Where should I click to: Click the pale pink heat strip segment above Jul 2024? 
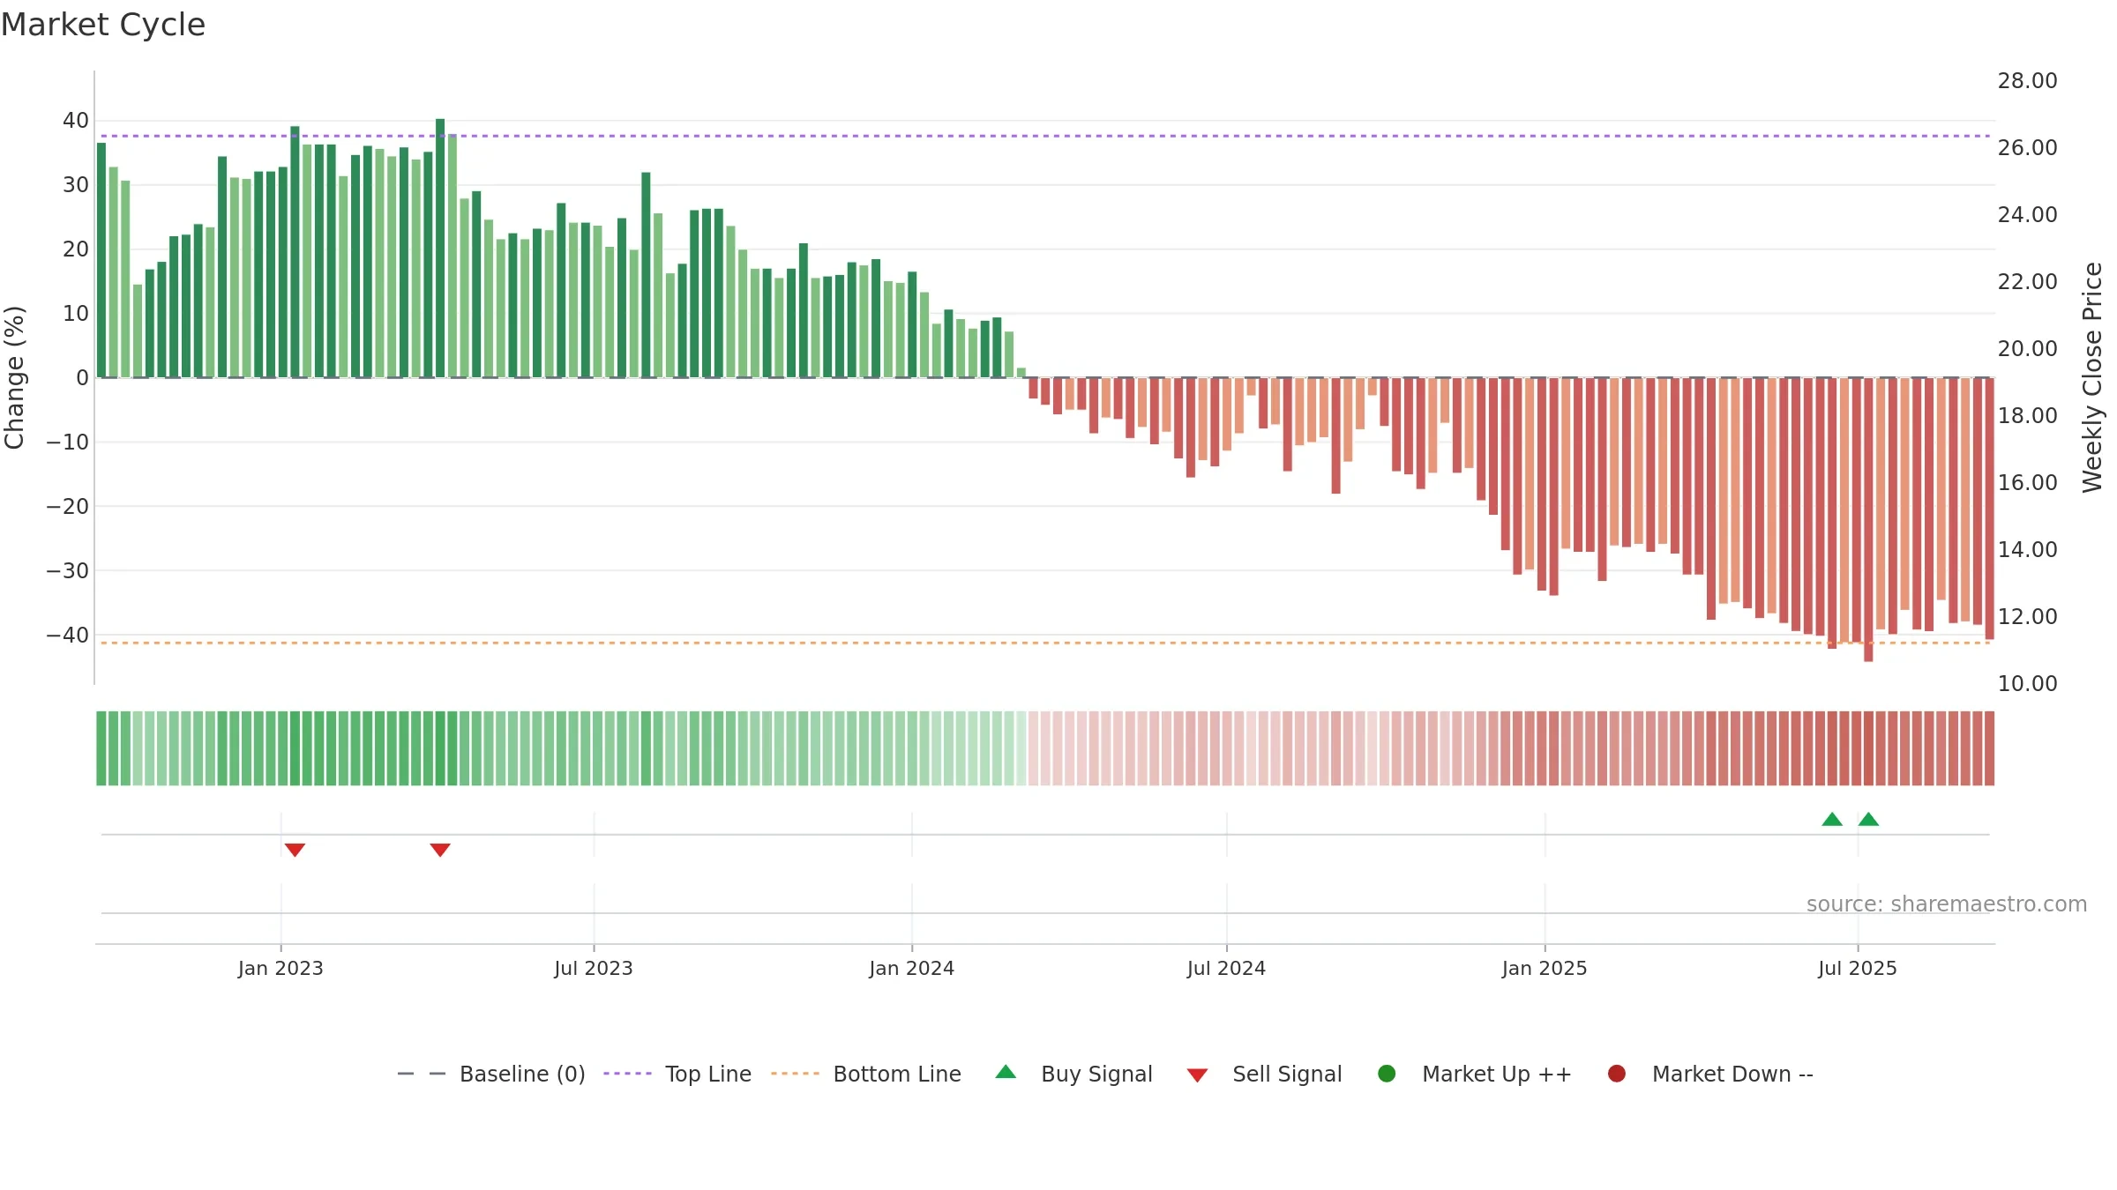coord(1227,748)
